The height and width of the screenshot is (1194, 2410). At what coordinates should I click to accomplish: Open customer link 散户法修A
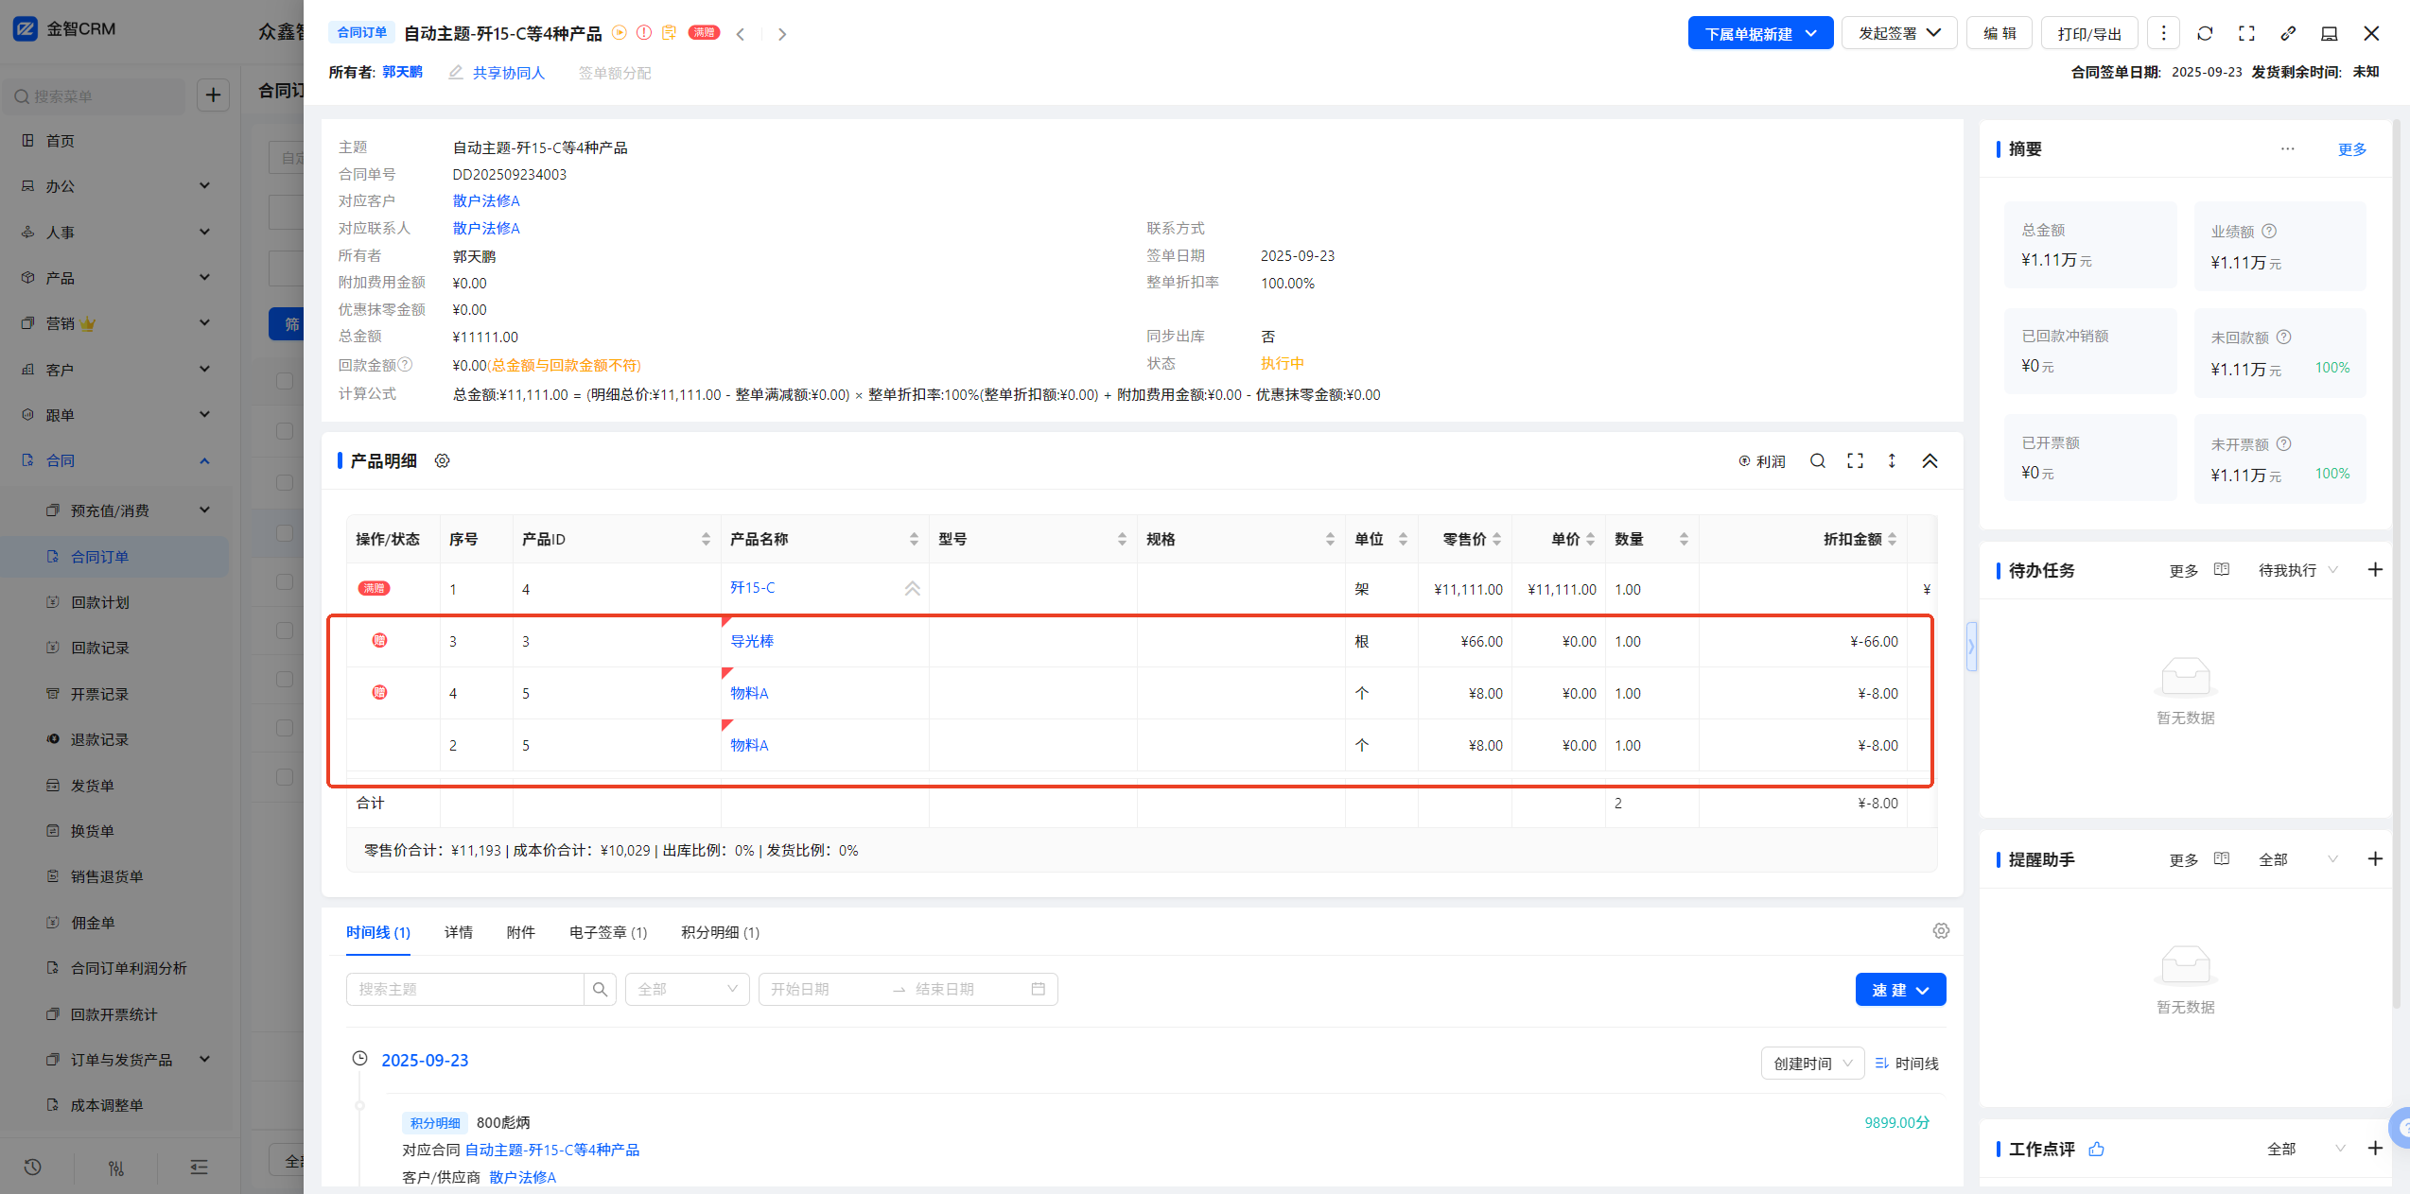485,200
